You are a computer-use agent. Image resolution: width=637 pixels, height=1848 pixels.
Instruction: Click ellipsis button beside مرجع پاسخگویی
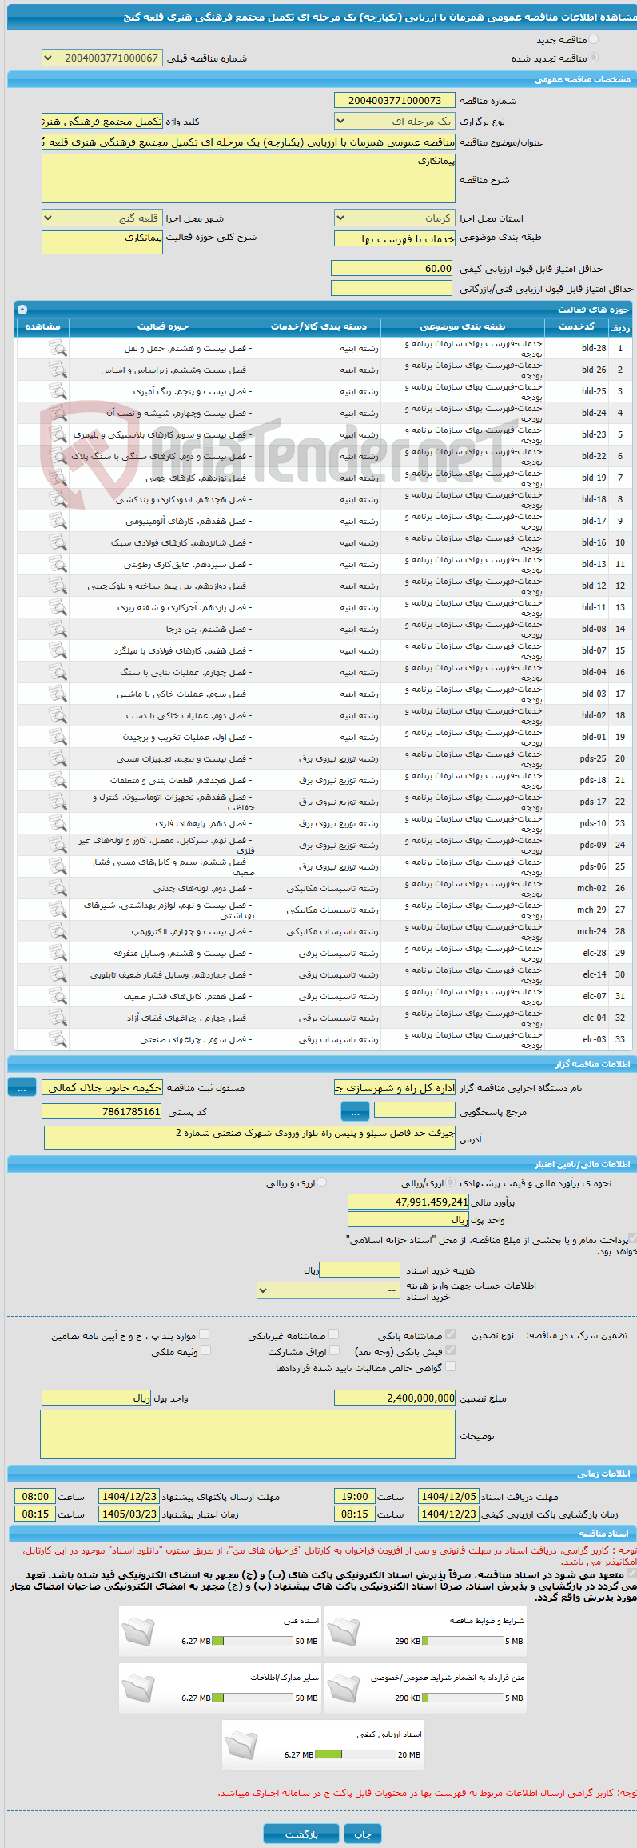(x=355, y=1112)
